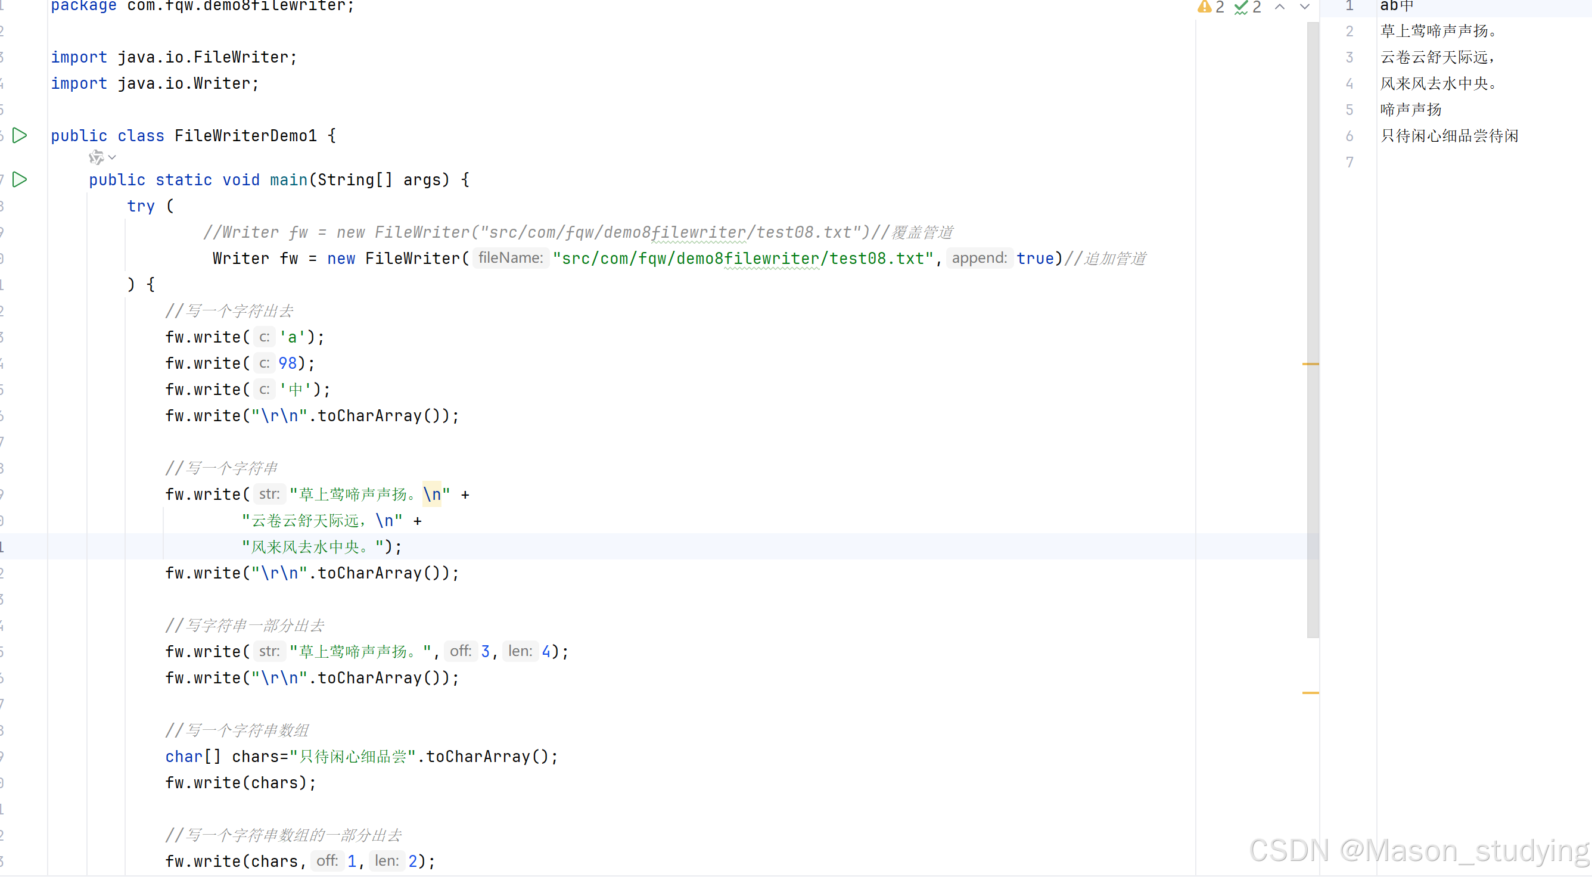Go to next highlighted error arrow
The width and height of the screenshot is (1592, 877).
(x=1305, y=7)
